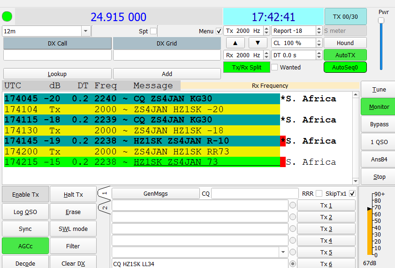Toggle the RRR checkbox

319,194
